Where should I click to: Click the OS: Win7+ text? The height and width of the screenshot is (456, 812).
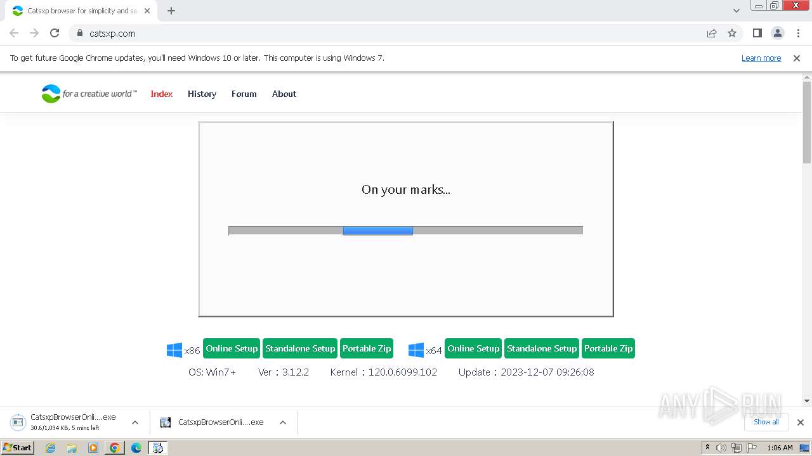click(x=212, y=372)
